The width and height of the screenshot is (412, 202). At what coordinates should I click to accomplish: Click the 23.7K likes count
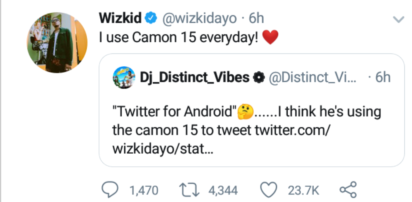pyautogui.click(x=304, y=190)
